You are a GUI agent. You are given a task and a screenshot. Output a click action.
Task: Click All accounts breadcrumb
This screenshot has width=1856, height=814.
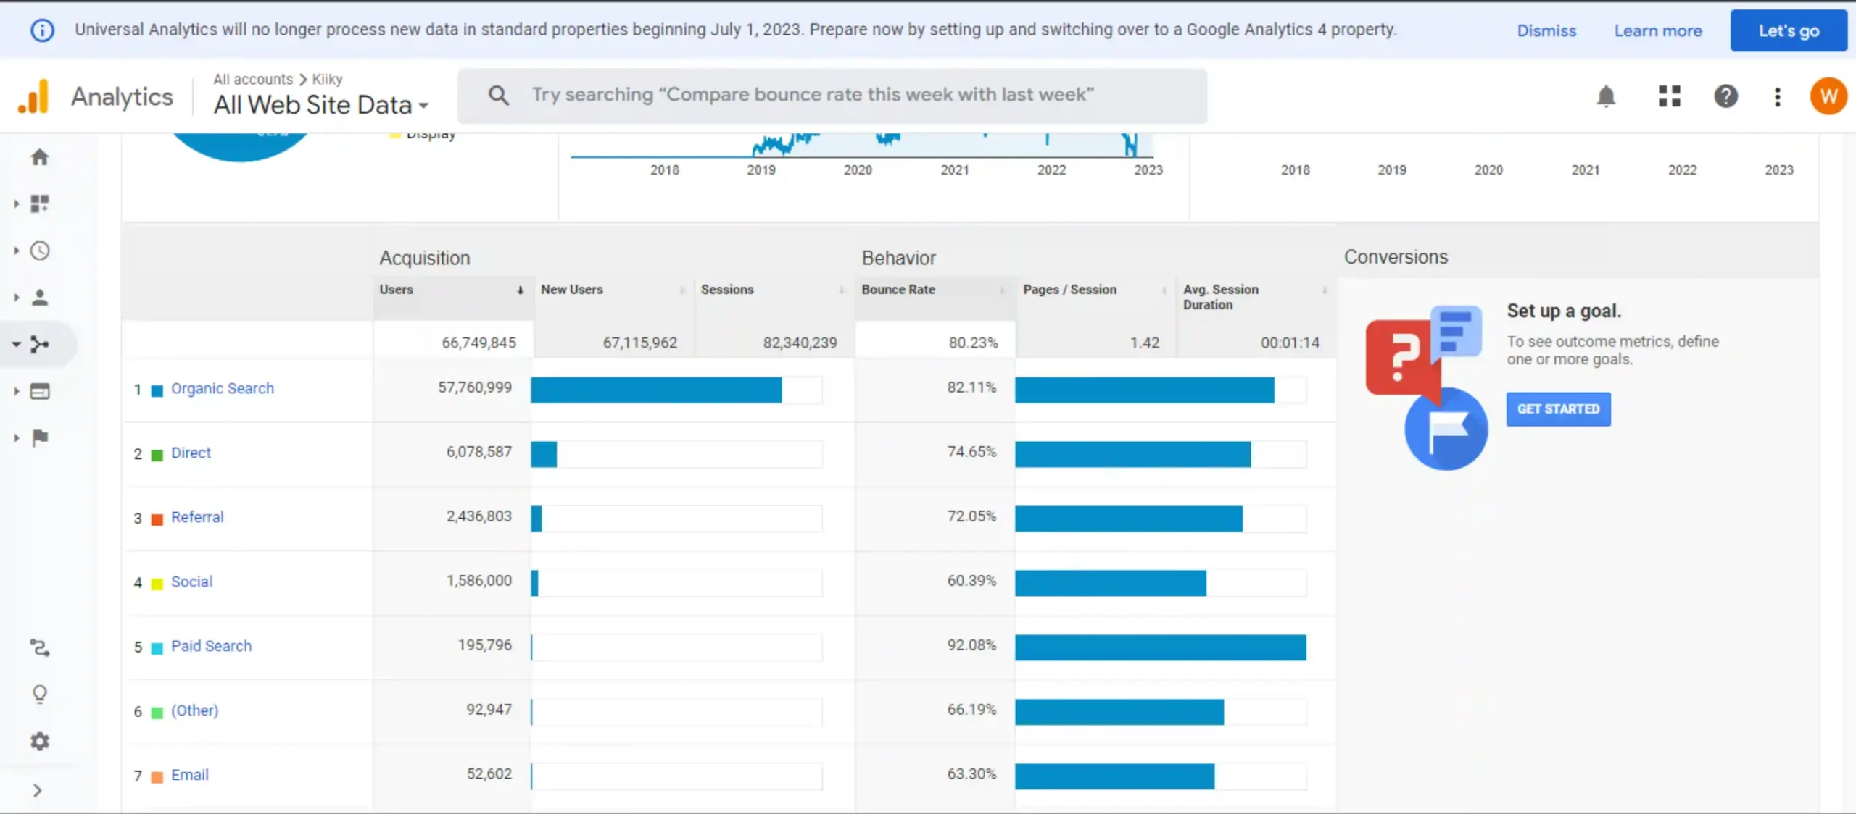[253, 79]
